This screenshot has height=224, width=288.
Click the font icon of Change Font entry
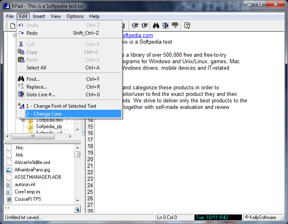(x=21, y=106)
